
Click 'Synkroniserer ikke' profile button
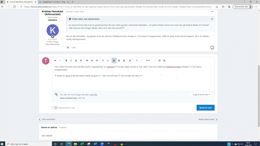tap(243, 7)
